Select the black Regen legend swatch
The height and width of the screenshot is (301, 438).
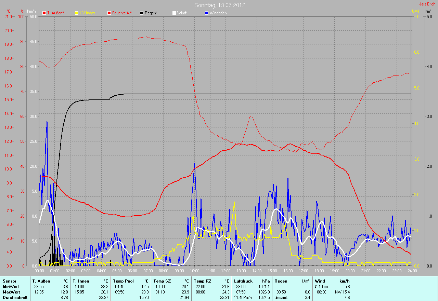click(142, 13)
